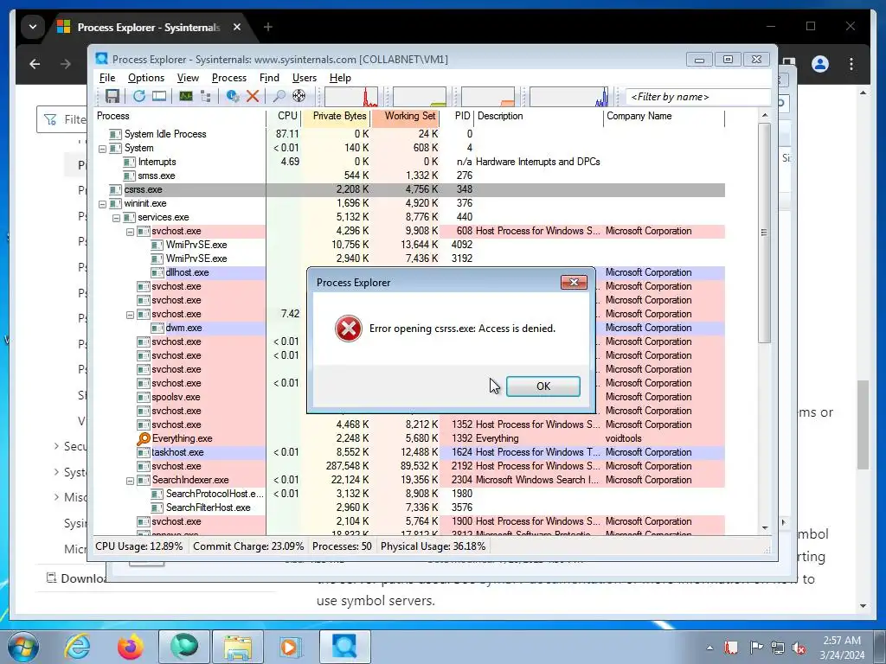The image size is (886, 664).
Task: Click the Everything.exe magnifier process icon
Action: 144,438
